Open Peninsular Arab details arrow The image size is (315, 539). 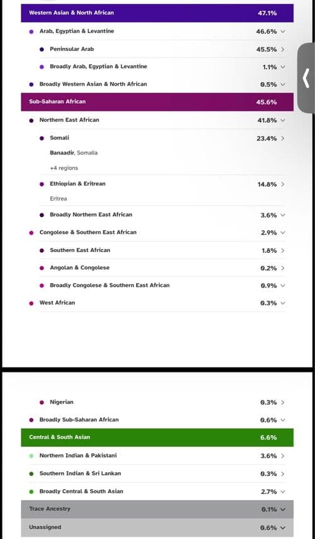click(283, 49)
